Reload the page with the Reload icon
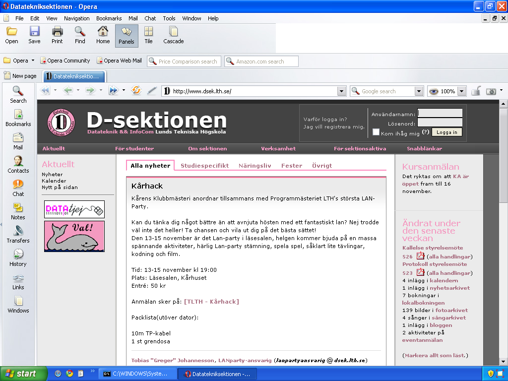 (136, 90)
